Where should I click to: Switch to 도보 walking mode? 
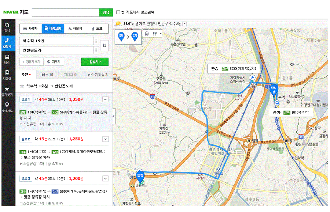pos(97,29)
